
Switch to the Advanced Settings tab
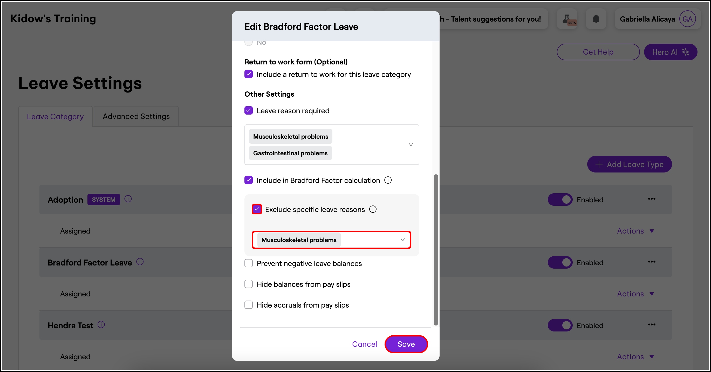point(136,116)
